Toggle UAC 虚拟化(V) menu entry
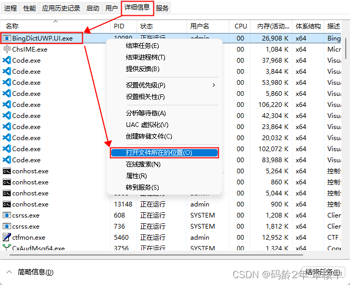Image resolution: width=350 pixels, height=285 pixels. (147, 125)
